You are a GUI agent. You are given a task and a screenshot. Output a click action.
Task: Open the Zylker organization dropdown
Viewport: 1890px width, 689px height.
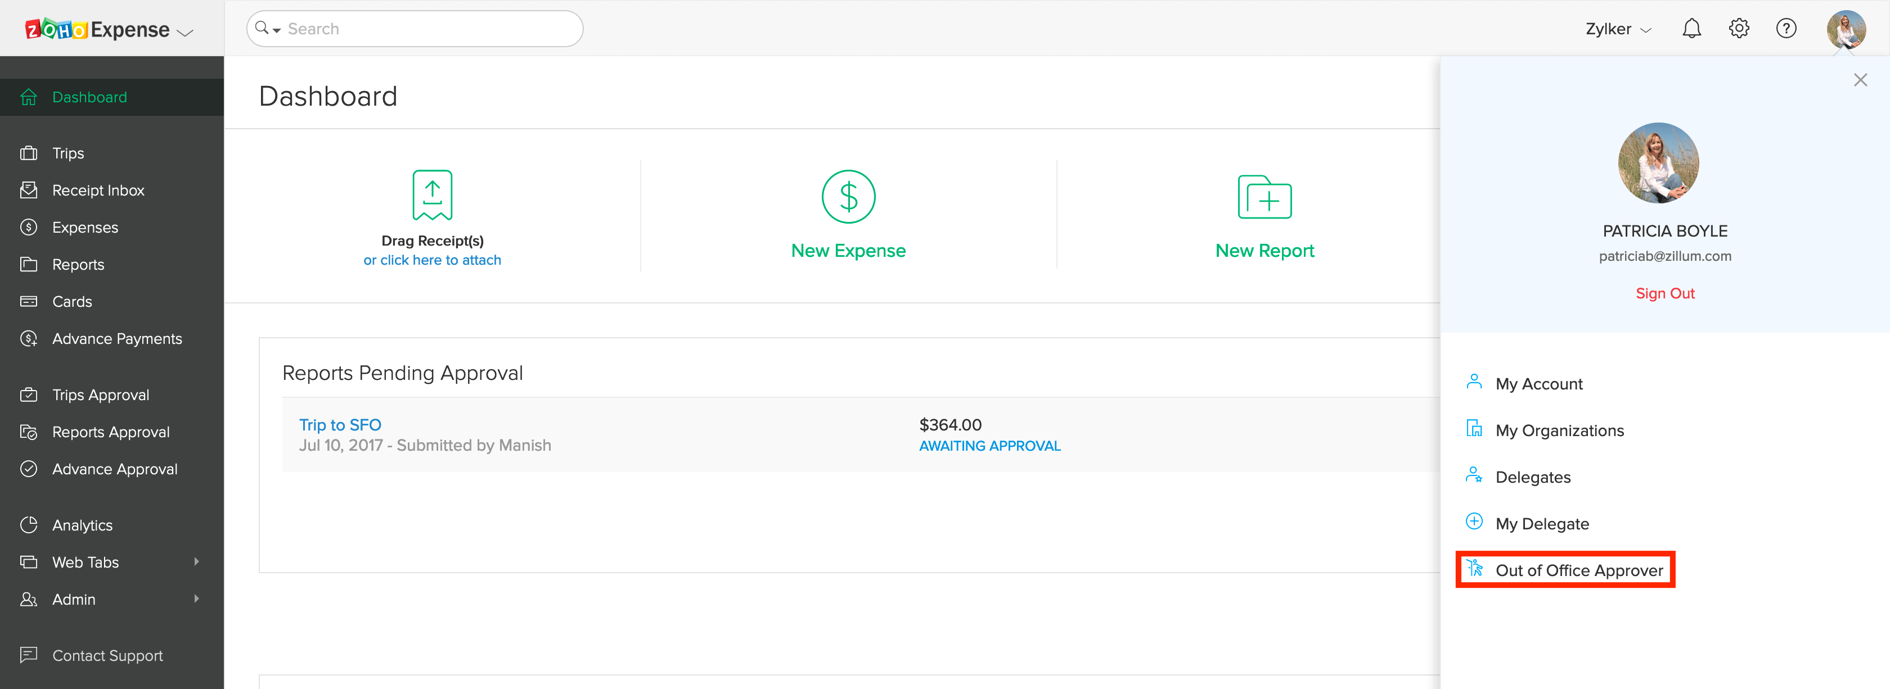click(1618, 29)
